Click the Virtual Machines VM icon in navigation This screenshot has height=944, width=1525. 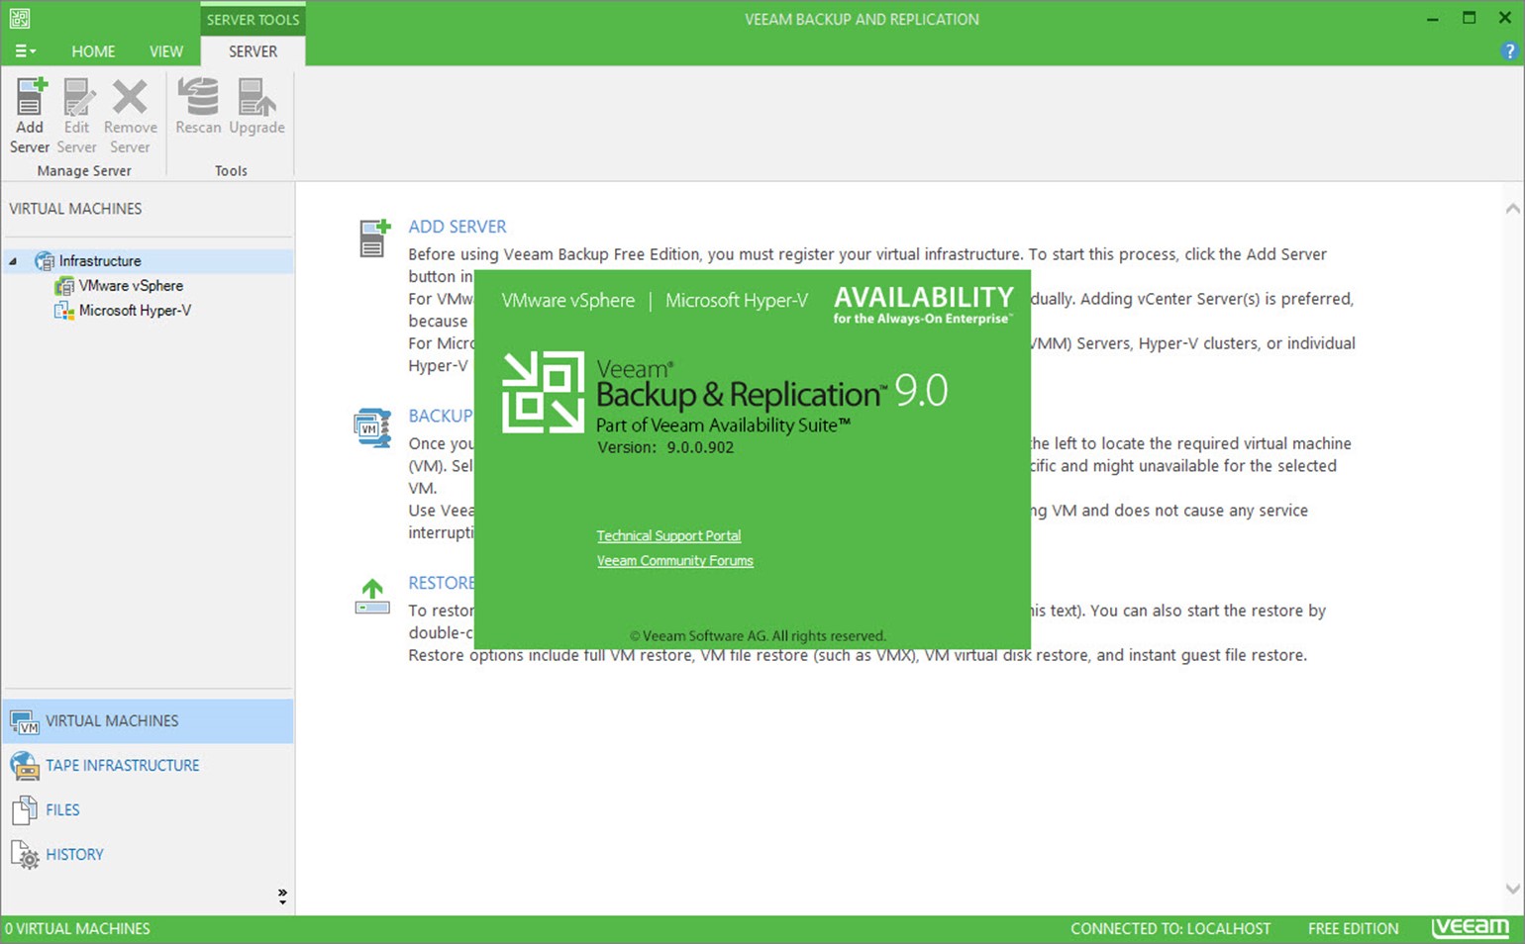[x=24, y=721]
